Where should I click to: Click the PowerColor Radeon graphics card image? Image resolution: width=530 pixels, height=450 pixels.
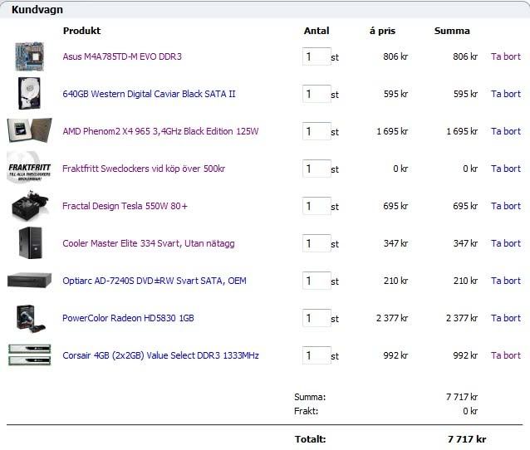coord(29,318)
